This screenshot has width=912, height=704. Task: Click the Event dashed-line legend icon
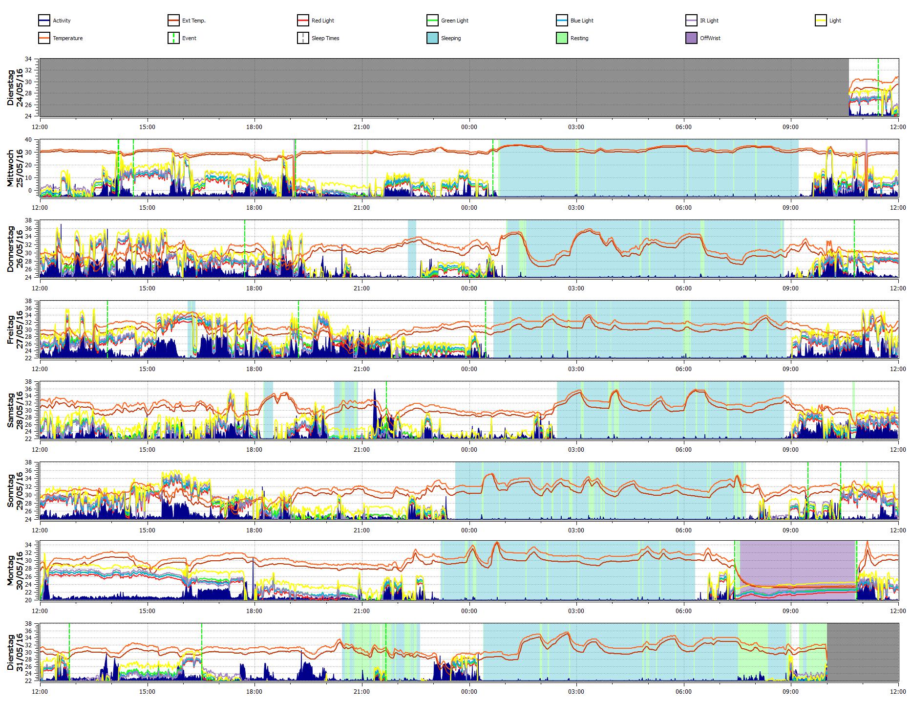(x=174, y=38)
